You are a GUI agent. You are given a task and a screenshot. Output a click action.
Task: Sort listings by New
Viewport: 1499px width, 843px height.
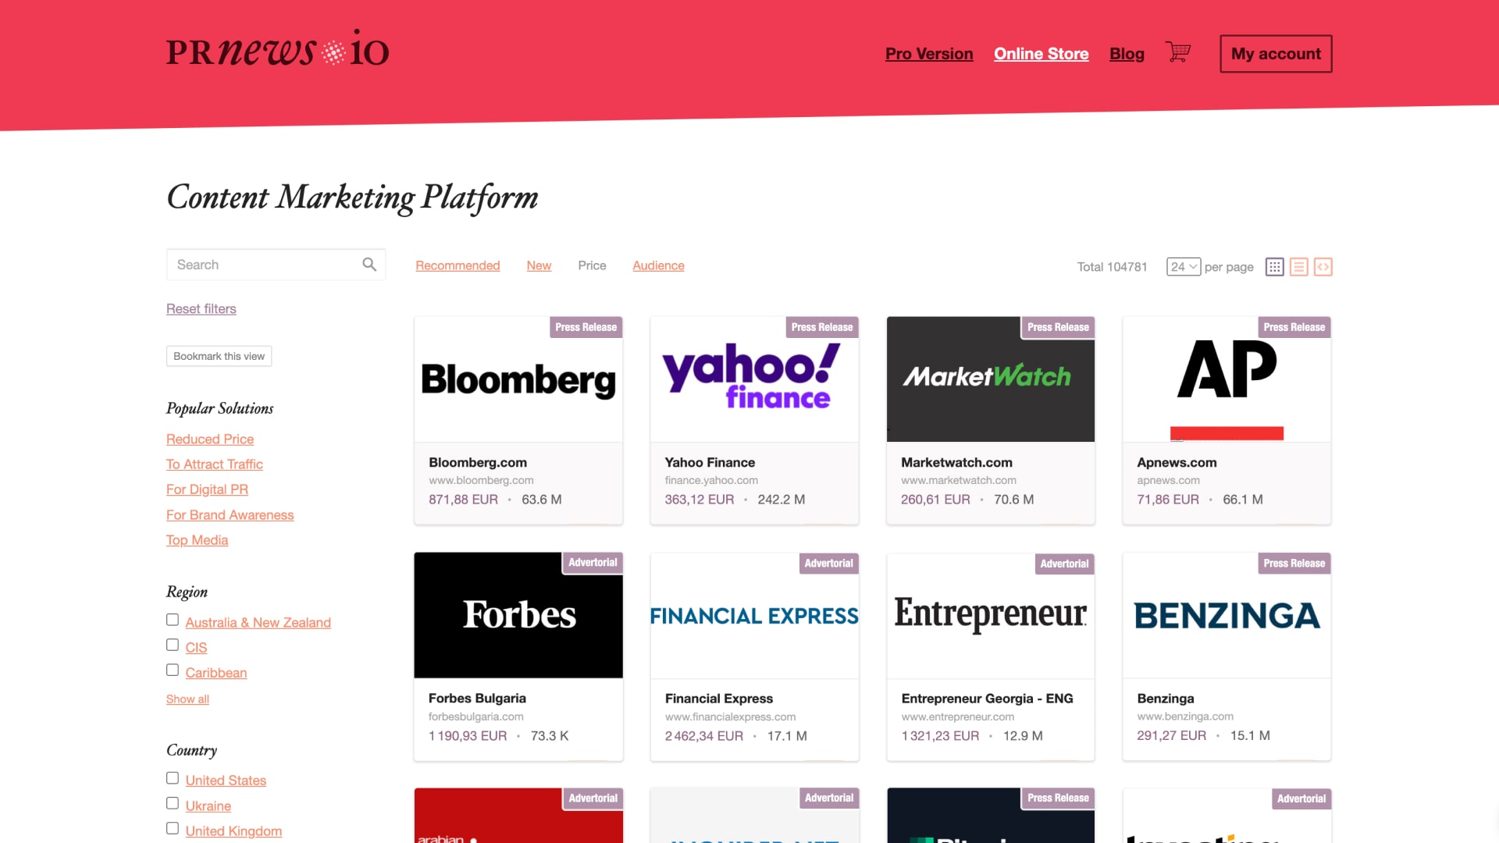click(x=539, y=265)
